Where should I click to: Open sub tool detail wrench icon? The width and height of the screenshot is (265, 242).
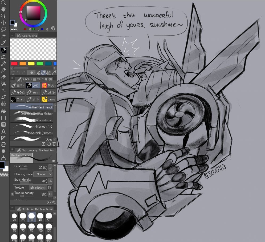[54, 202]
